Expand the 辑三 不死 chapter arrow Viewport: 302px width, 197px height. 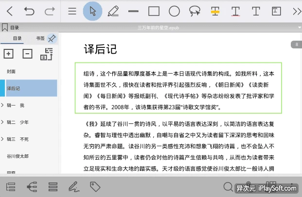[x=2, y=139]
